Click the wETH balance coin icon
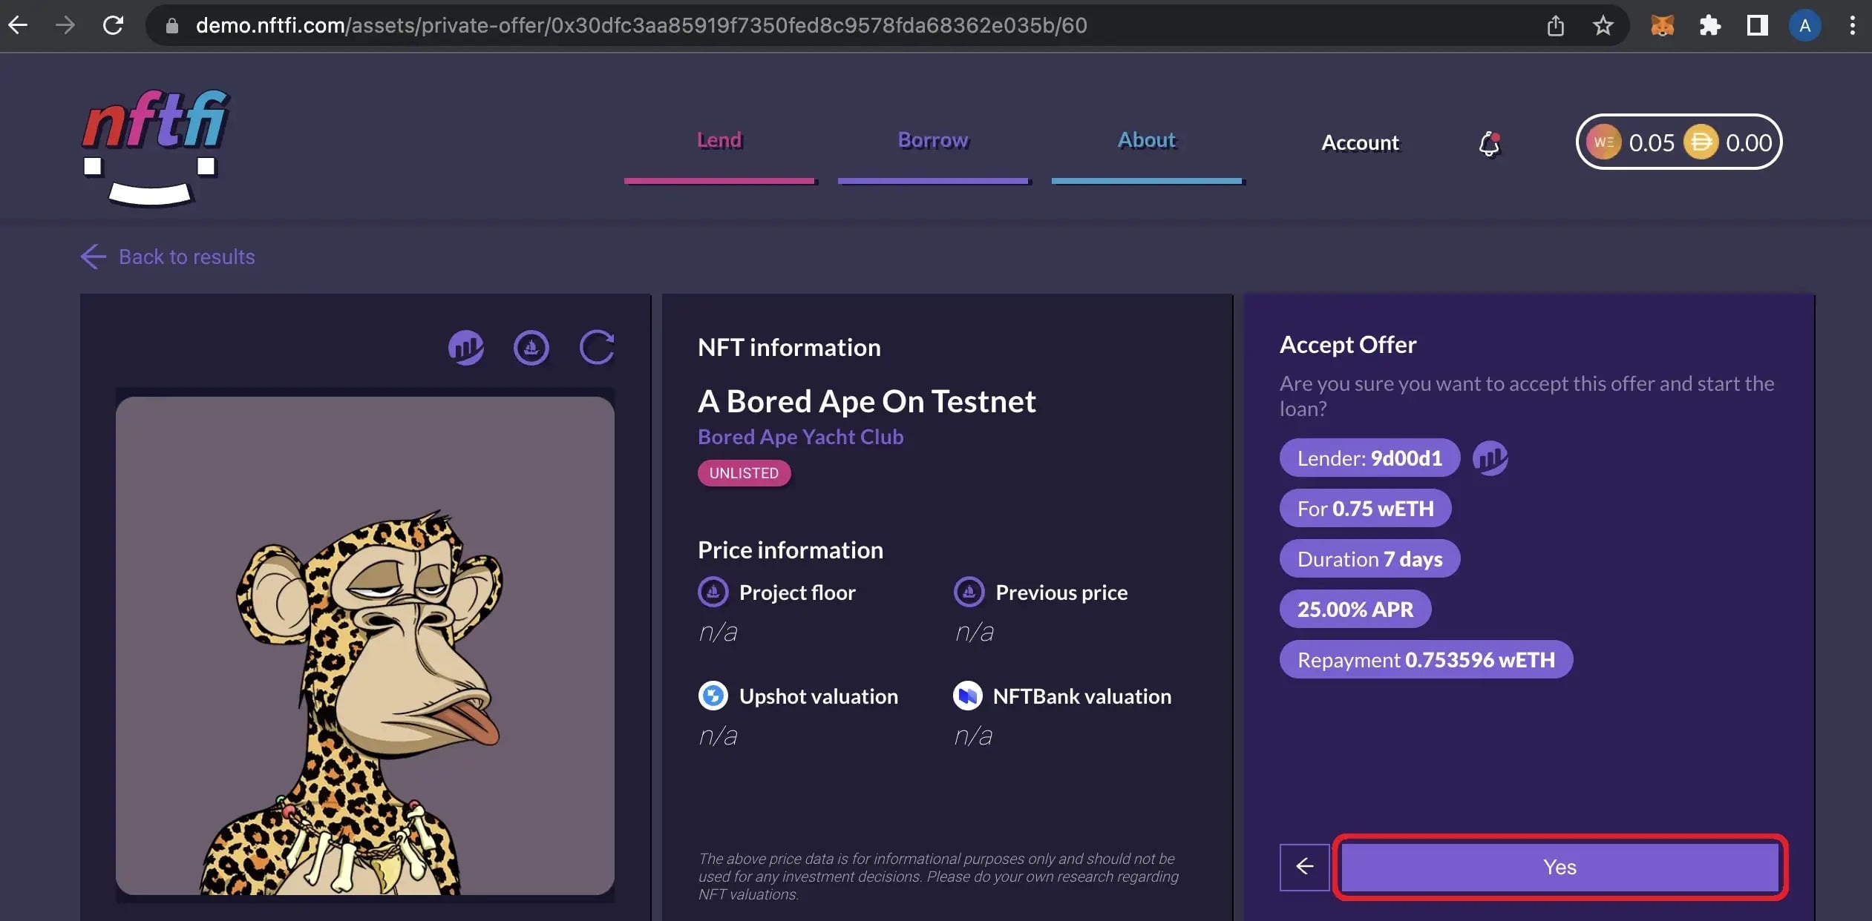This screenshot has width=1872, height=921. [x=1603, y=142]
